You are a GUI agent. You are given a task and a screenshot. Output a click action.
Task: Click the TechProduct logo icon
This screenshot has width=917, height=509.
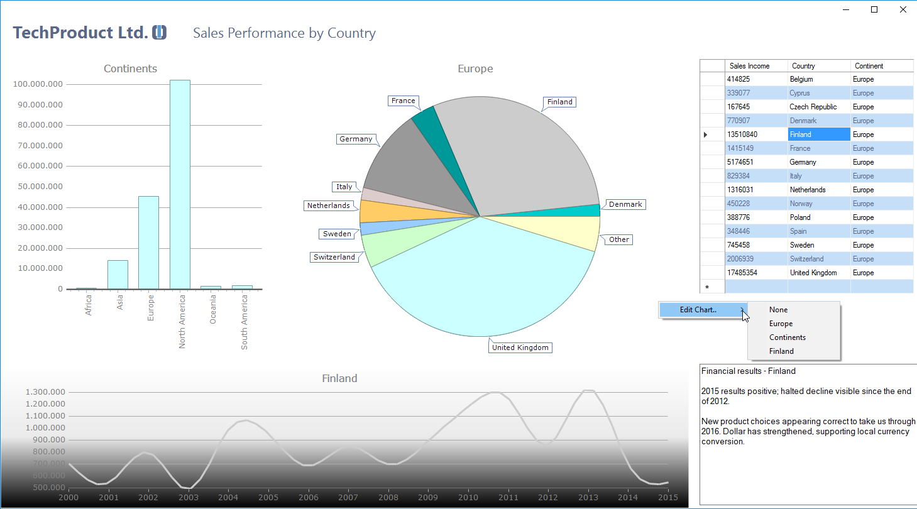[159, 33]
